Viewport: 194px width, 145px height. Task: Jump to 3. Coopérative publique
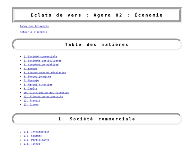point(41,64)
